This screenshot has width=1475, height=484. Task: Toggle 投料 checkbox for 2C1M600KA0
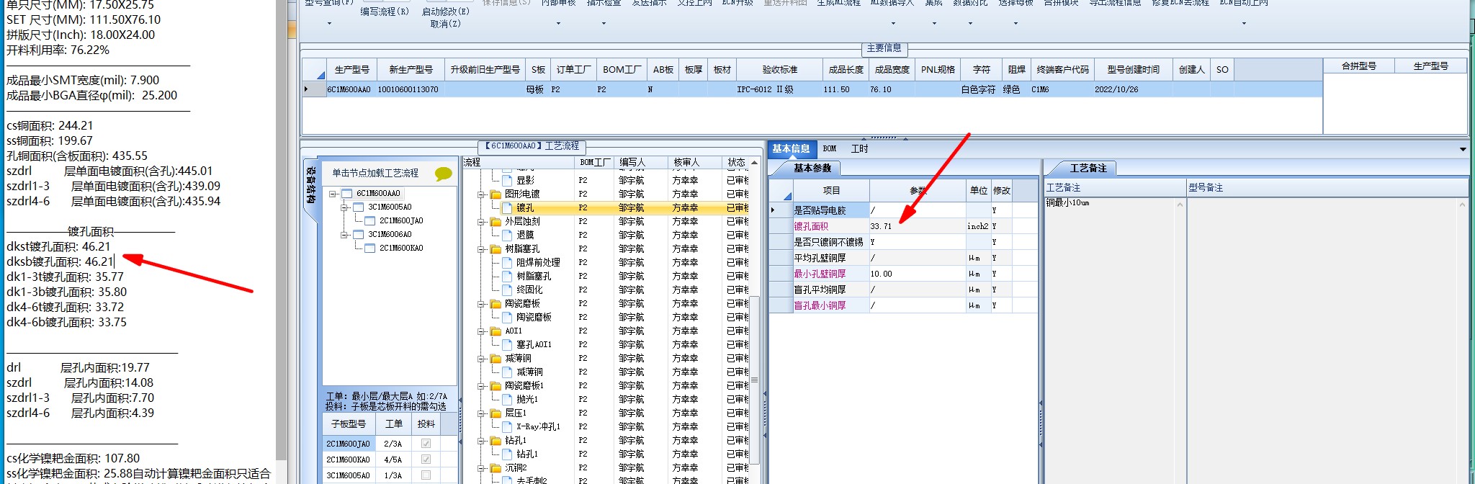point(426,460)
